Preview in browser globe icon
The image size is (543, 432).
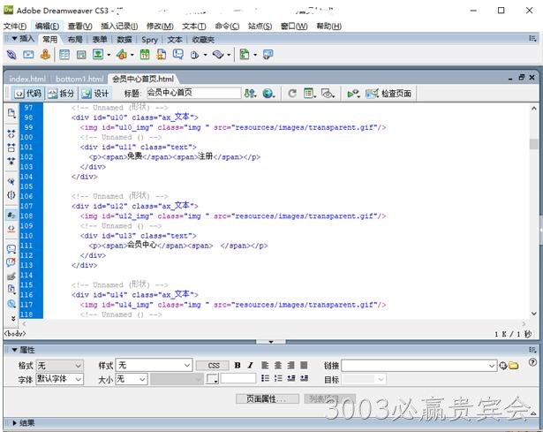(x=268, y=93)
